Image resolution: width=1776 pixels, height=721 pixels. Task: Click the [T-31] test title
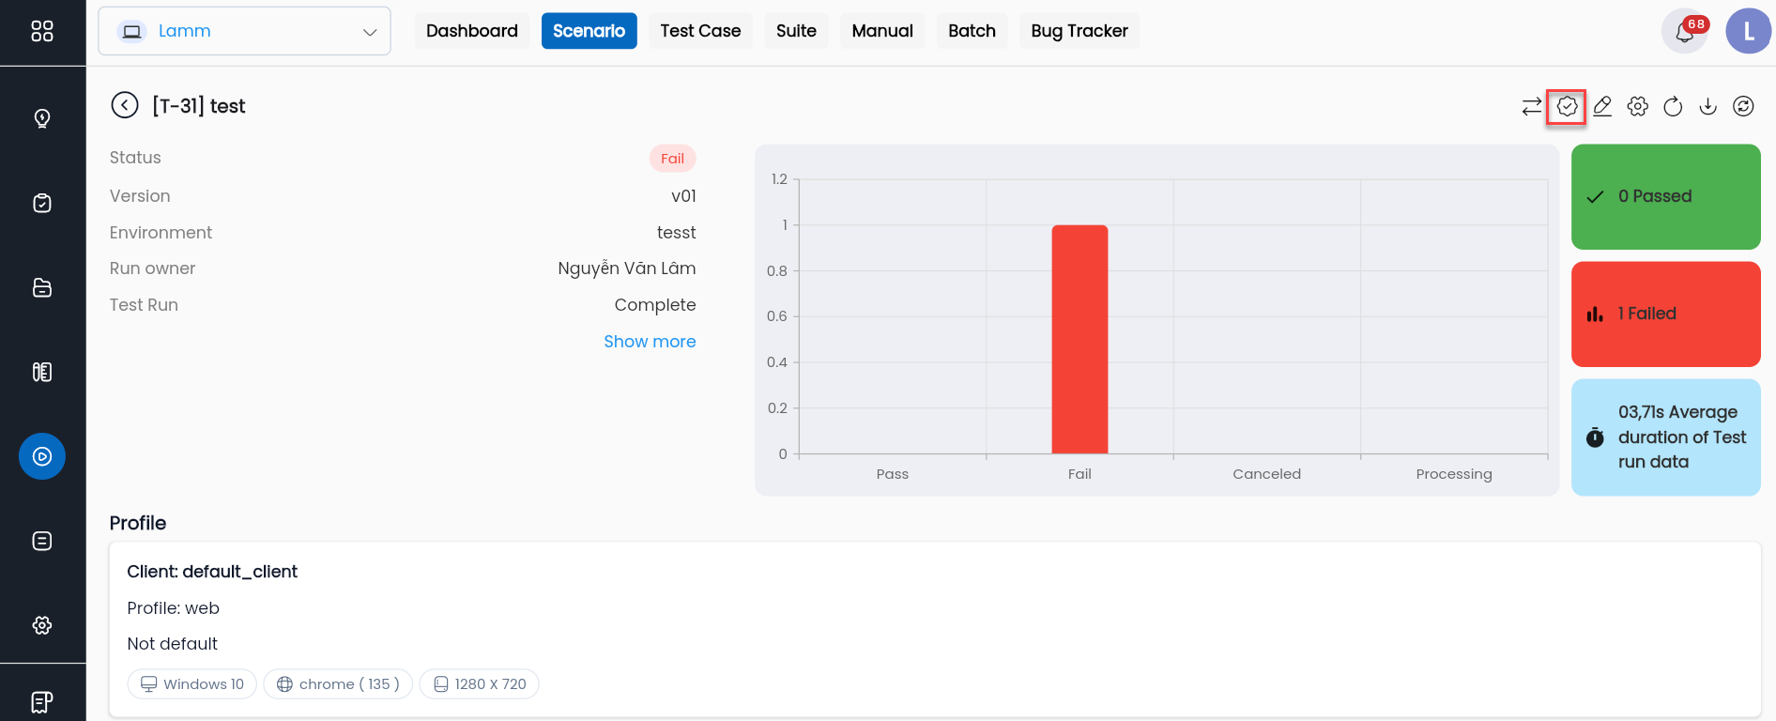pos(199,106)
